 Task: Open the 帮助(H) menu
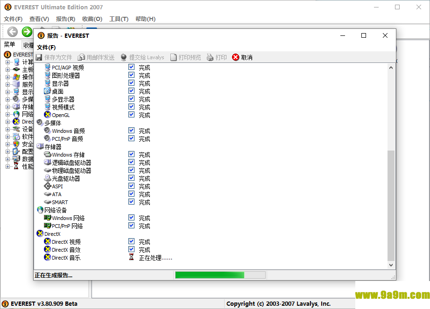coord(145,19)
